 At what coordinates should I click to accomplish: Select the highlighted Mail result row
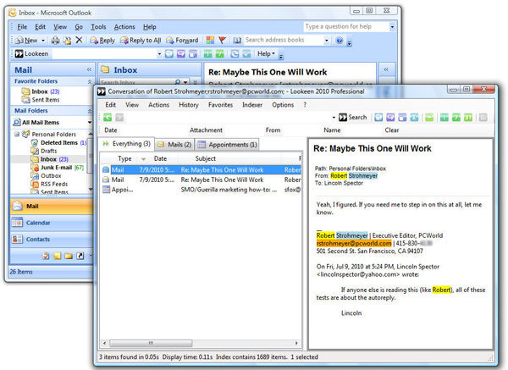pos(201,170)
